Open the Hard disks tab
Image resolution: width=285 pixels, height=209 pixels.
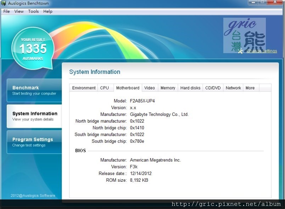190,88
